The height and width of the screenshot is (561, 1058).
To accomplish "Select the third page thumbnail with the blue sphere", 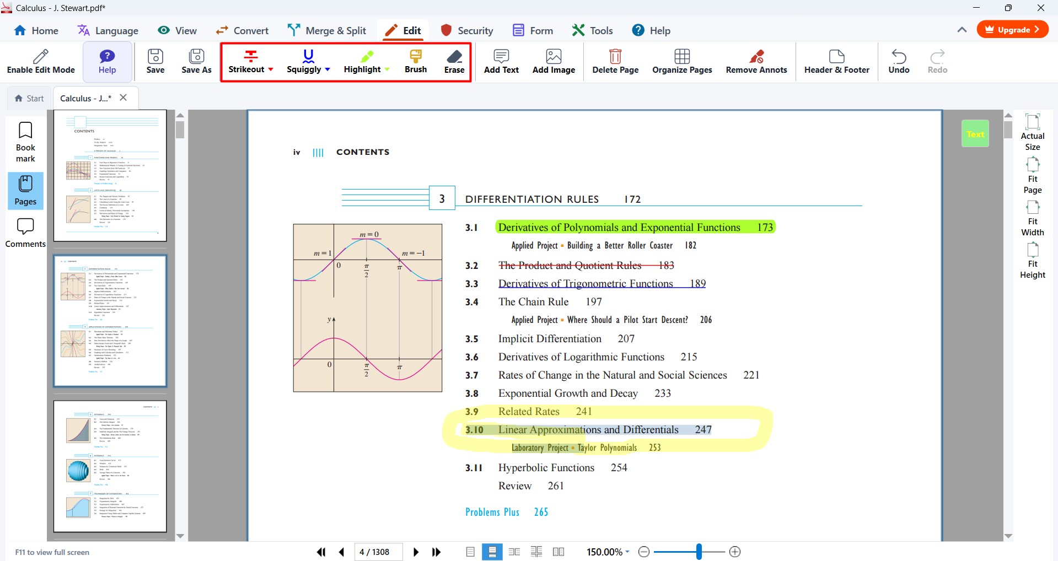I will tap(110, 466).
